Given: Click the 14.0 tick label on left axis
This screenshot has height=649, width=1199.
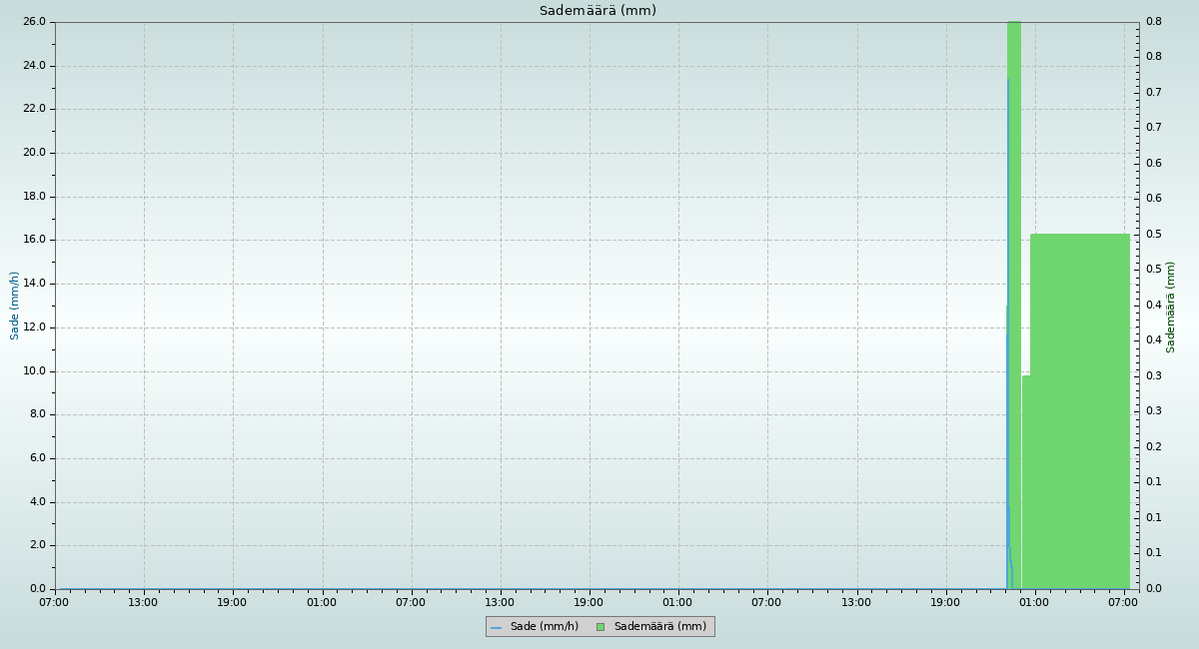Looking at the screenshot, I should (x=35, y=284).
